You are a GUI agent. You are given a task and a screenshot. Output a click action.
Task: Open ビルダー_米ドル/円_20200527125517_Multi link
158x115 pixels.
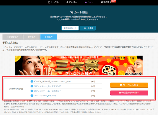coord(52,81)
